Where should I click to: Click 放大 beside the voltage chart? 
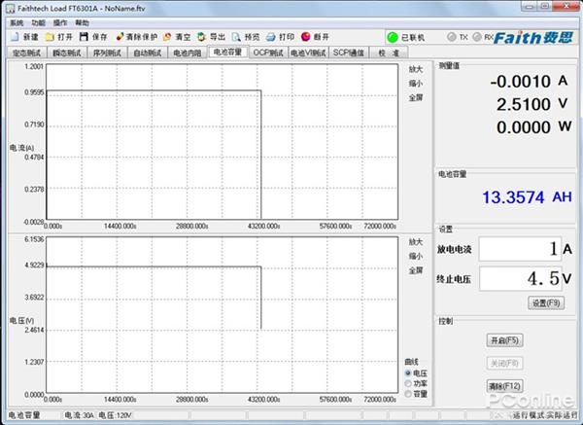[416, 242]
